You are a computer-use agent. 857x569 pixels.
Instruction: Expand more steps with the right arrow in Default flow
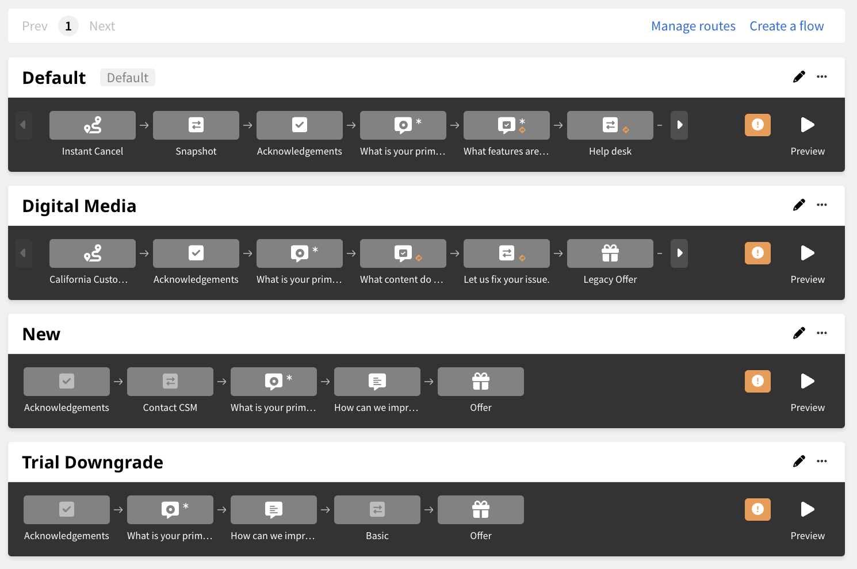(679, 125)
